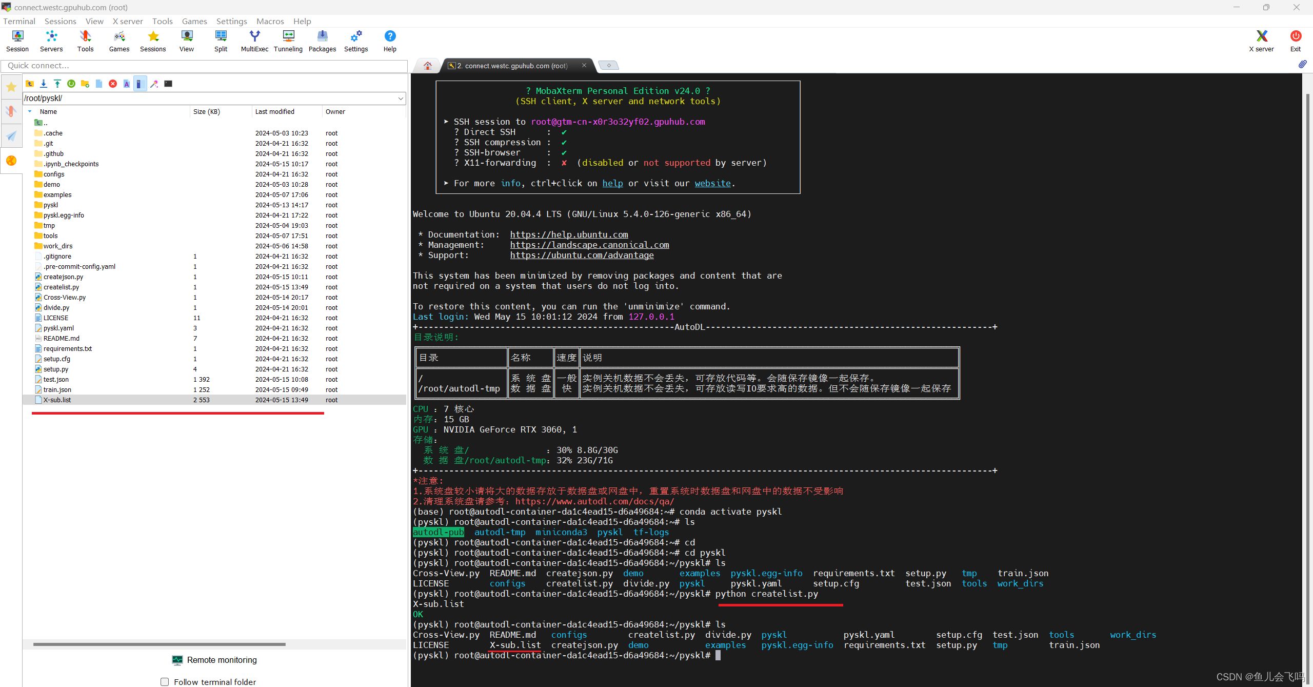1313x687 pixels.
Task: Open the Tunneling manager
Action: pos(288,41)
